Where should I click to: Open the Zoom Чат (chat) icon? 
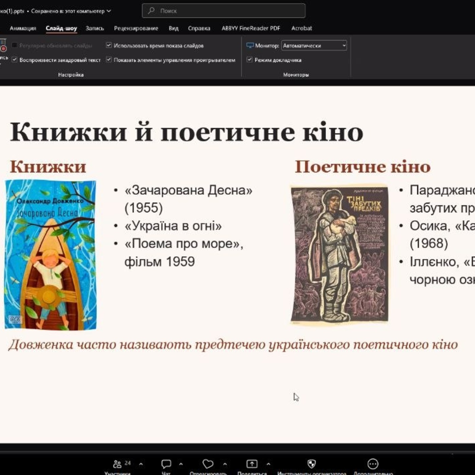(166, 464)
